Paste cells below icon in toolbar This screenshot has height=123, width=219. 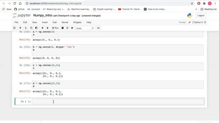tap(36, 28)
